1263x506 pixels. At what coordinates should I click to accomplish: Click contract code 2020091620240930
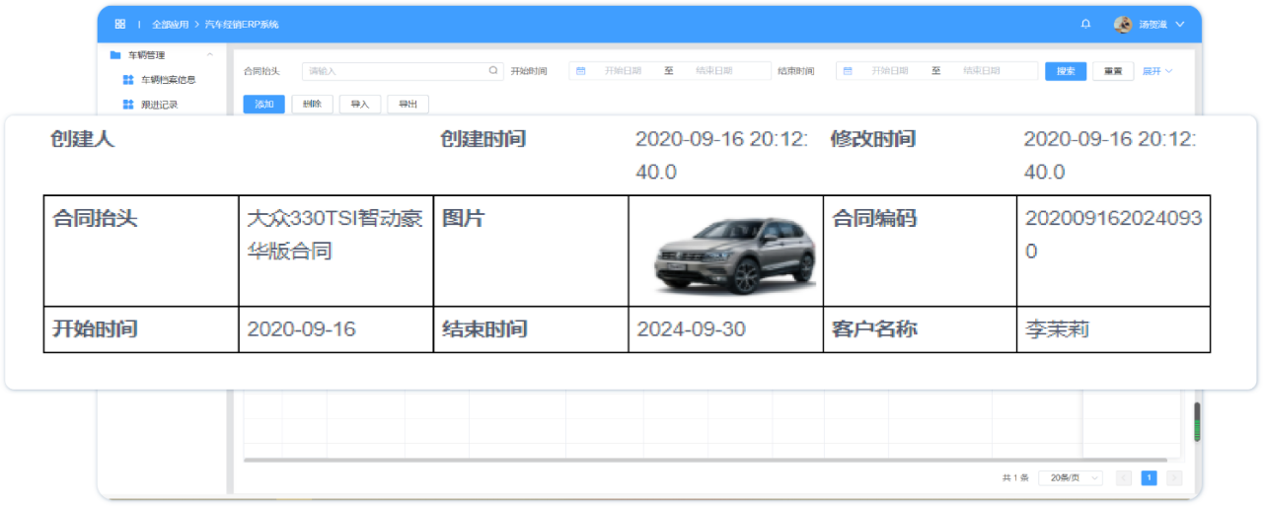[1113, 235]
